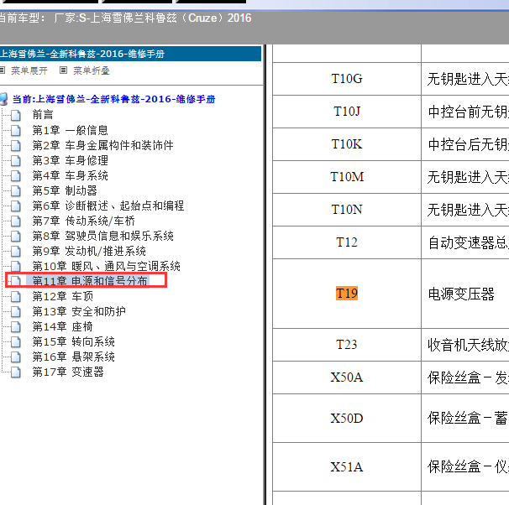509x505 pixels.
Task: Select chapter 第10章 暖风、通风与空调系统
Action: tap(106, 266)
